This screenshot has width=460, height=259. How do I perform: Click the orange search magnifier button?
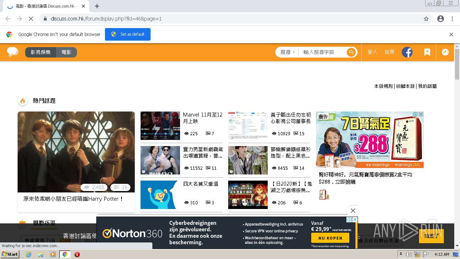point(351,52)
